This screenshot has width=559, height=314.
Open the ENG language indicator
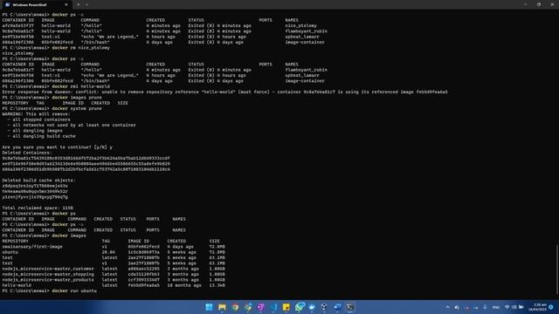(x=496, y=307)
